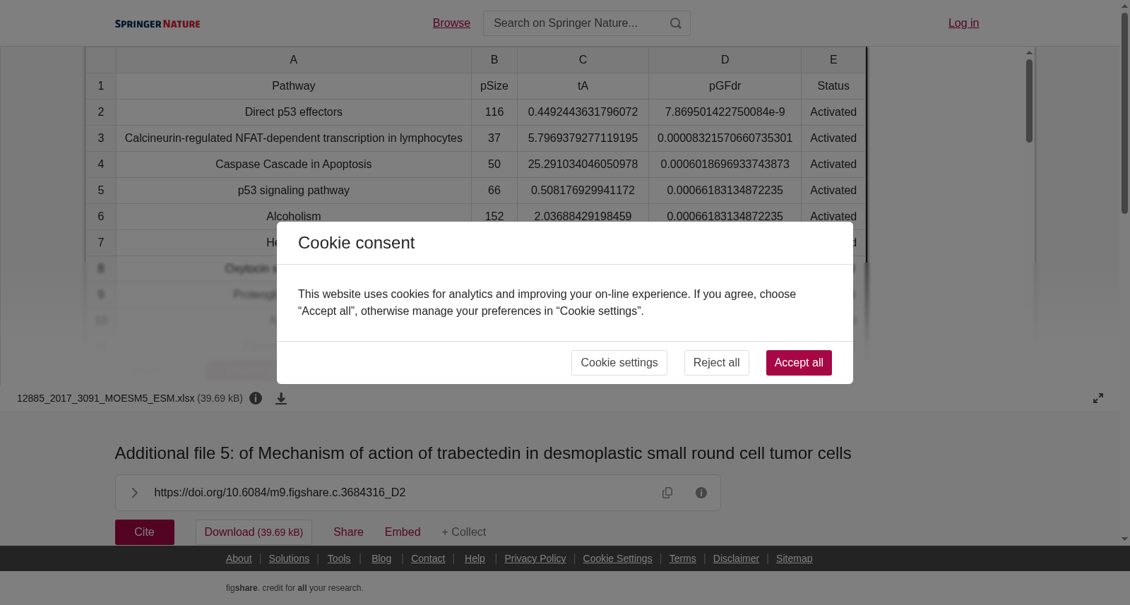
Task: Click the spreadsheet preview vertical scrollbar
Action: coord(1029,101)
